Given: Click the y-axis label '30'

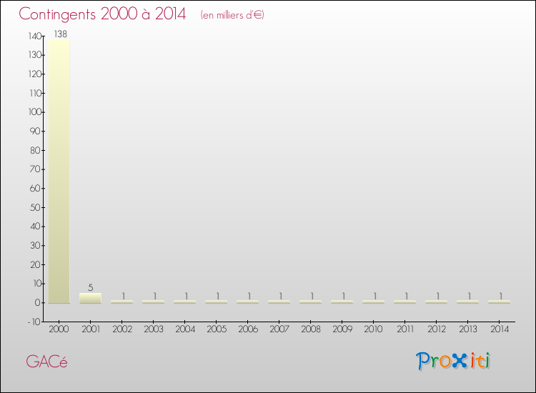Looking at the screenshot, I should tap(36, 245).
